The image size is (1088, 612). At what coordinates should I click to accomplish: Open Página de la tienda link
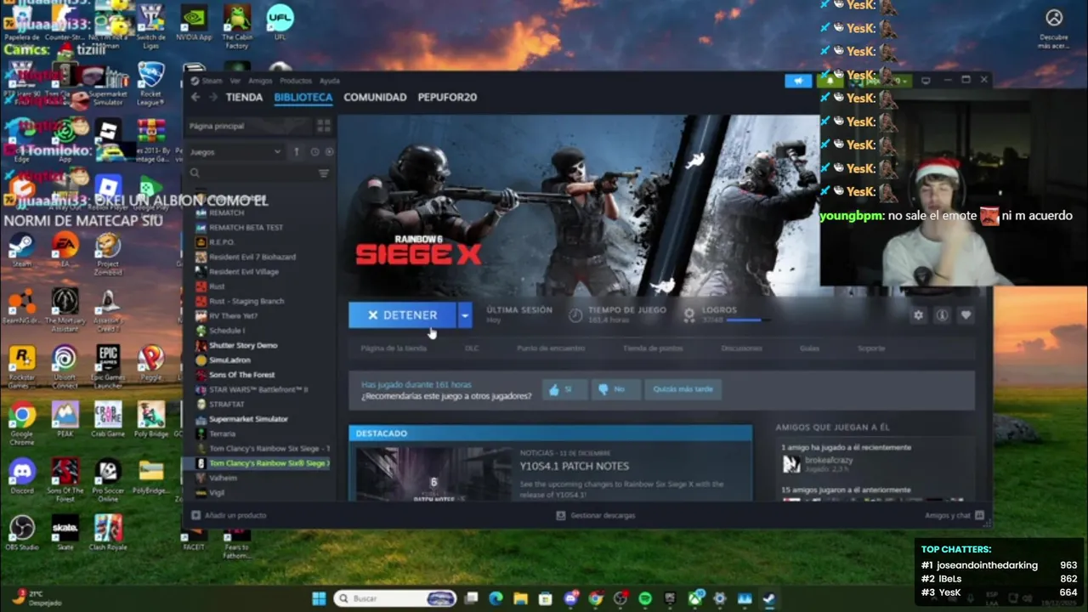pos(394,348)
